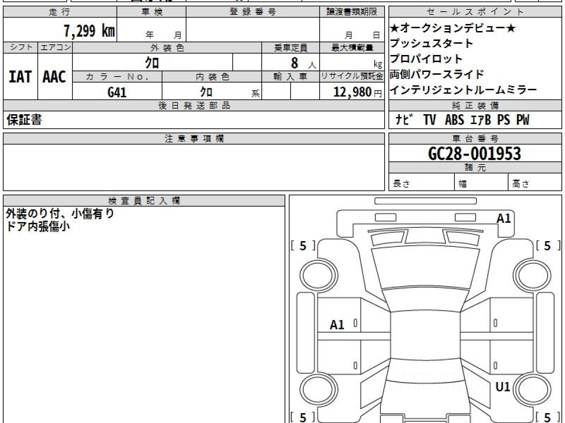Click the 高さ dimension label
The width and height of the screenshot is (565, 423).
[521, 184]
